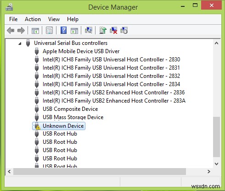Select Intel ICH8 USB2 Enhanced Host Controller - 2836
Image resolution: width=225 pixels, height=191 pixels.
pos(113,93)
